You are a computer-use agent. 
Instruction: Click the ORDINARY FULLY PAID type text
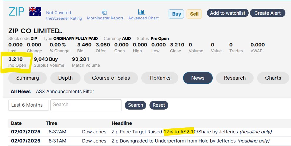tap(76, 38)
